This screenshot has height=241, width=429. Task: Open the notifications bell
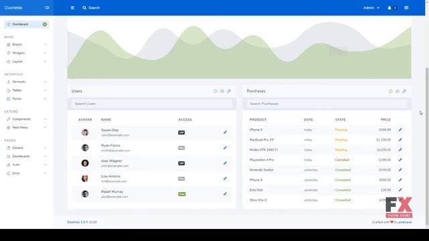(x=389, y=7)
